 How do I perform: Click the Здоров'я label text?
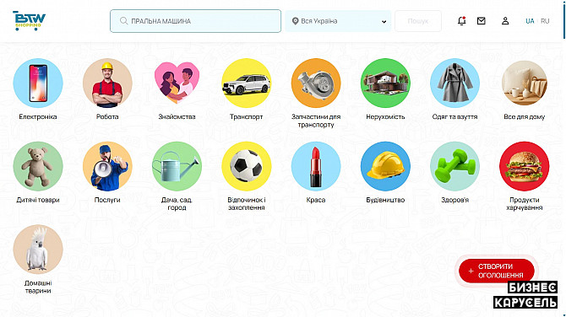[x=454, y=200]
